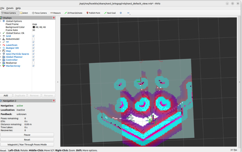242x152 pixels.
Task: Click the blue plus add-tool icon
Action: (x=121, y=13)
